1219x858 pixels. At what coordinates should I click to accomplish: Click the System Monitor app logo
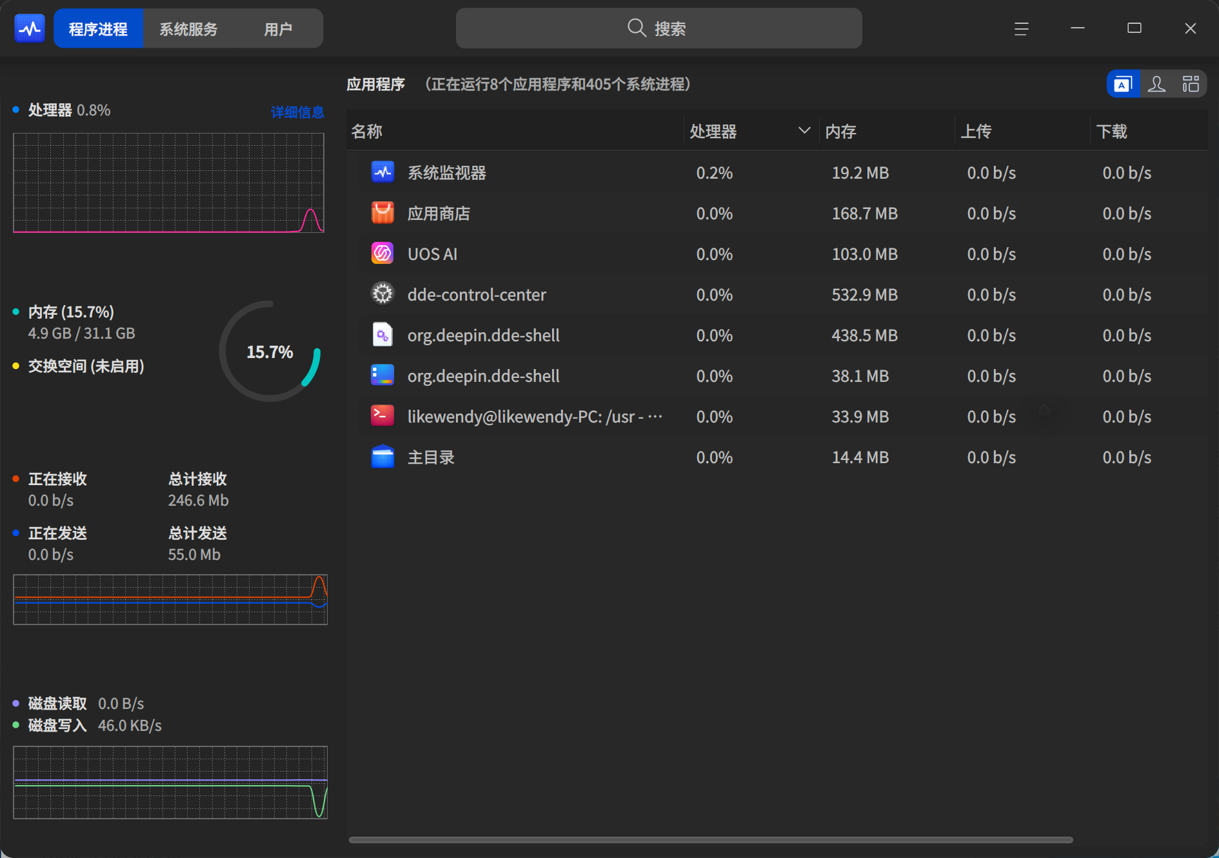tap(30, 28)
